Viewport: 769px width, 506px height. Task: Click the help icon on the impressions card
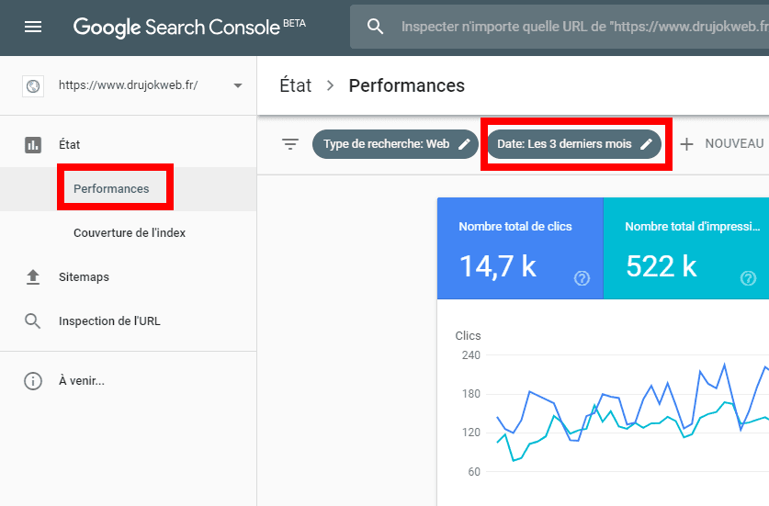pos(748,278)
